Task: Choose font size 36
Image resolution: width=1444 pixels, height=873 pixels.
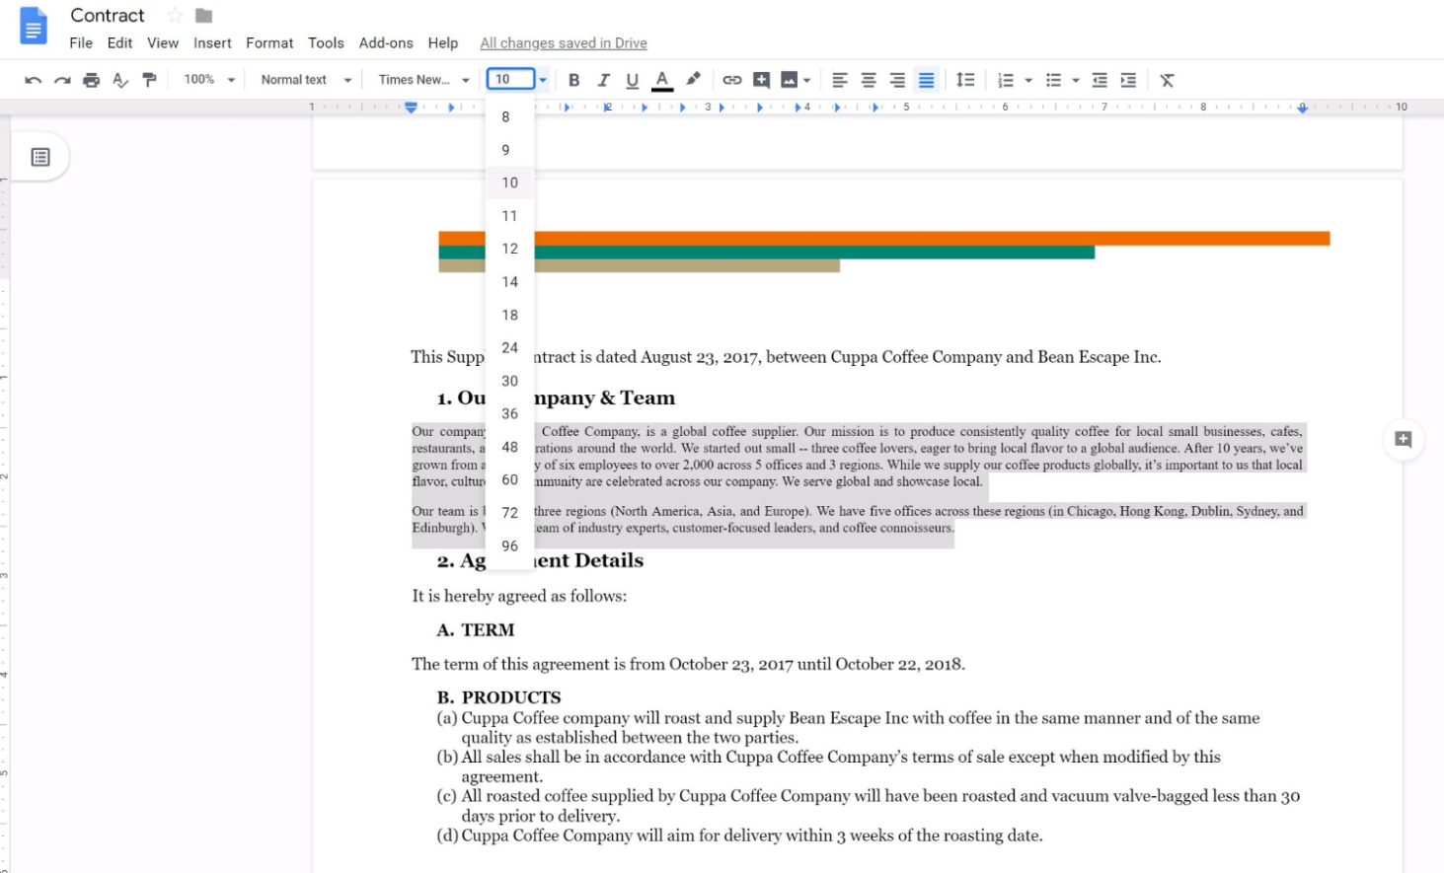Action: [509, 414]
